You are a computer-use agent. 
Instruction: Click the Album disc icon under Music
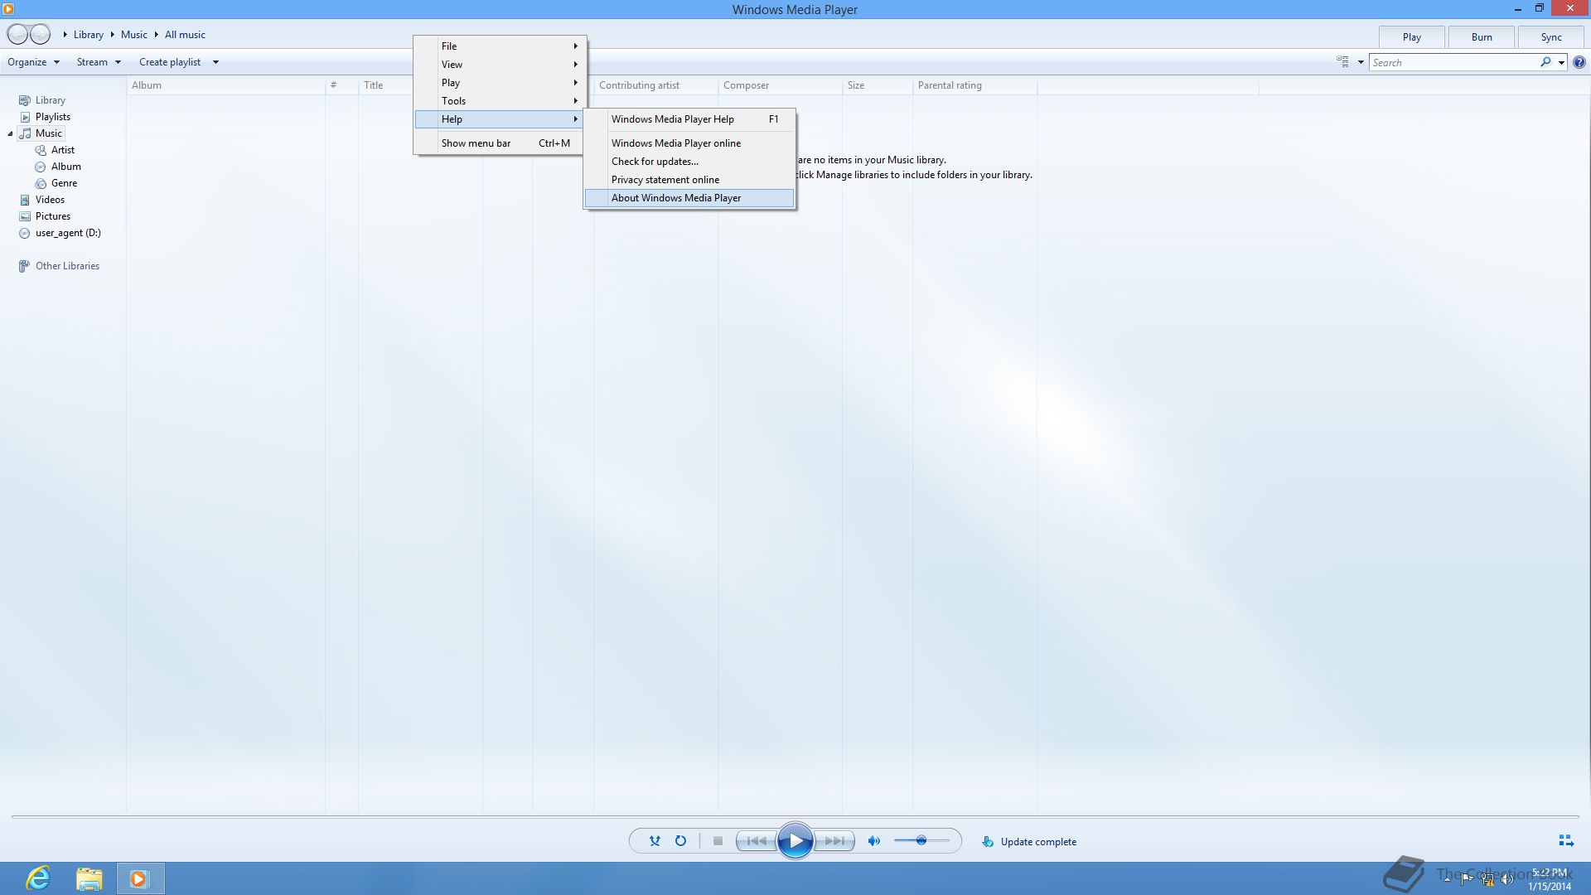tap(41, 167)
